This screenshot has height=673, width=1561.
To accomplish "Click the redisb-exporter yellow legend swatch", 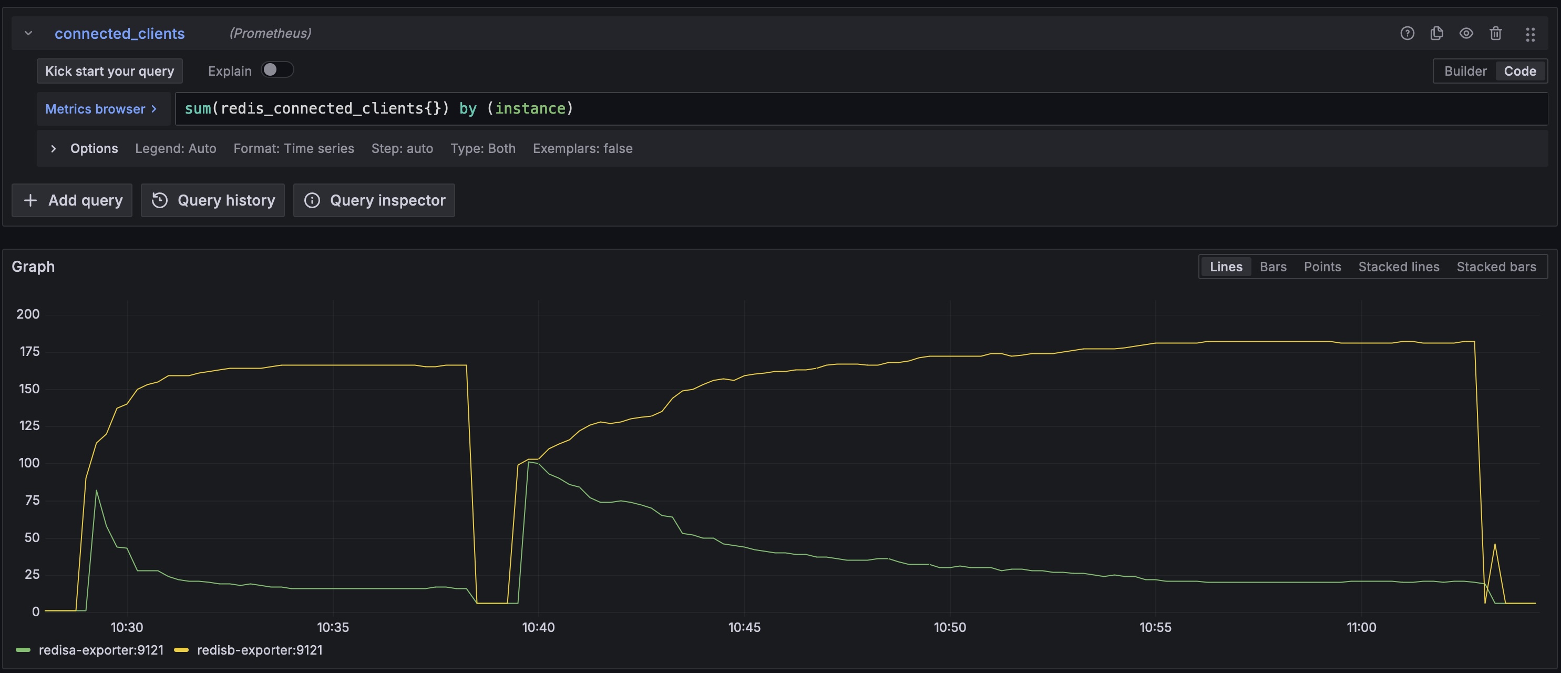I will [181, 650].
